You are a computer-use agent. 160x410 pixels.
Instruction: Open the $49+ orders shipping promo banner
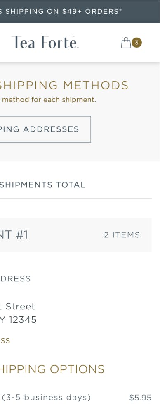[x=80, y=12]
